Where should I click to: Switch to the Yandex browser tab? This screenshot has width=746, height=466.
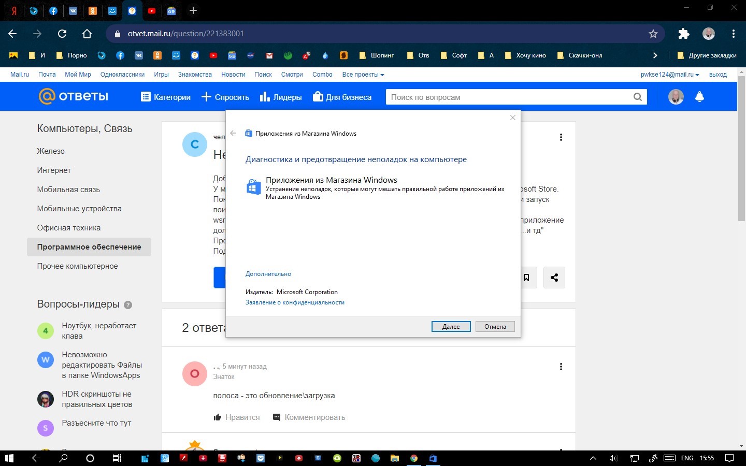[14, 10]
